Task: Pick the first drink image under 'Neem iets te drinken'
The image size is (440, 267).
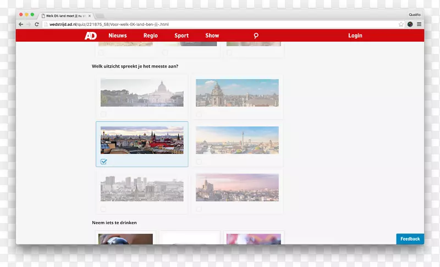Action: point(125,239)
